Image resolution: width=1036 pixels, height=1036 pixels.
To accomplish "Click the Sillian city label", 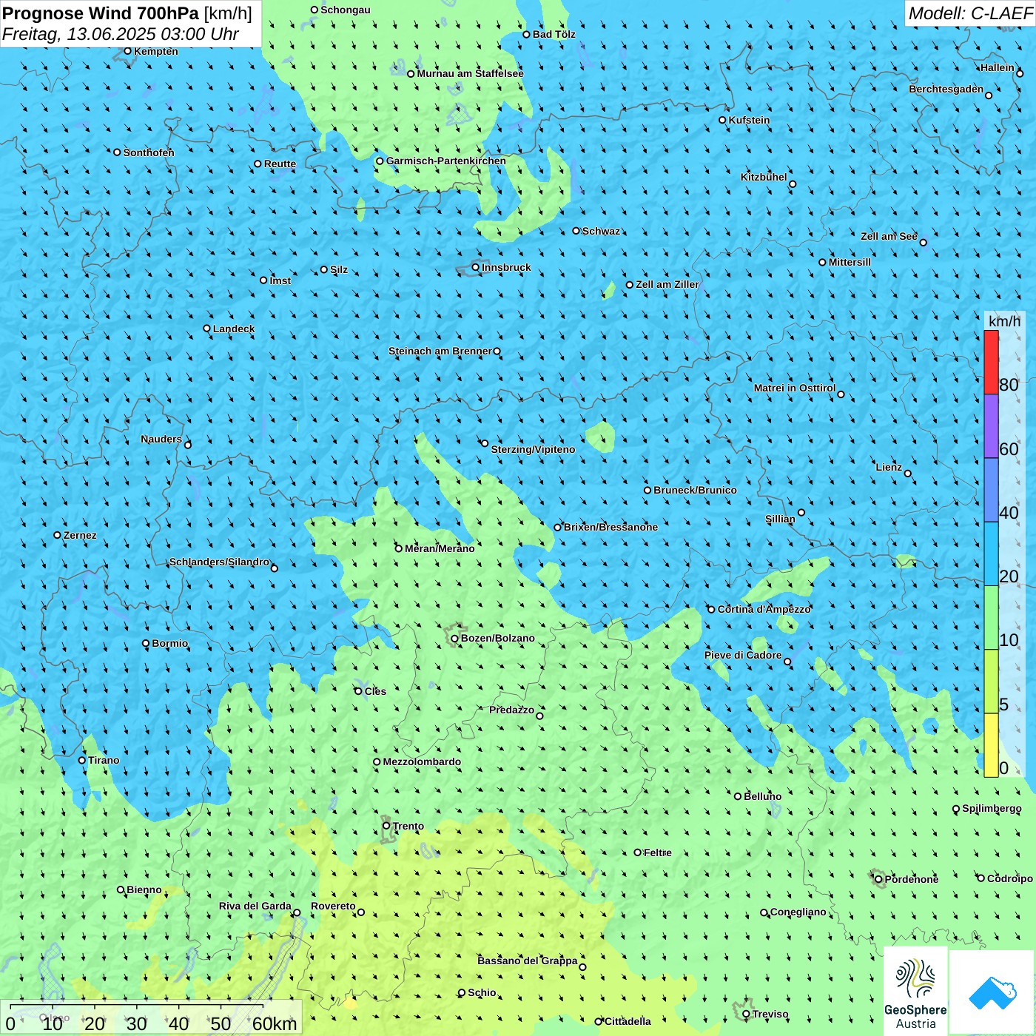I will point(780,519).
